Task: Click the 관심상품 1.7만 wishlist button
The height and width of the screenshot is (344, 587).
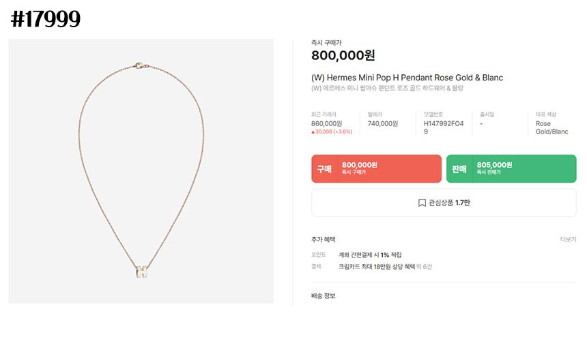Action: coord(444,203)
